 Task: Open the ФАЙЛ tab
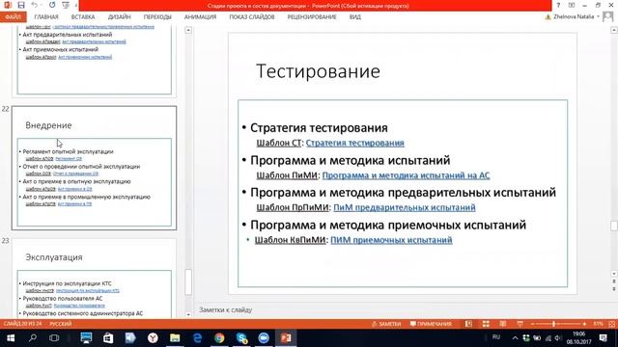click(x=13, y=17)
